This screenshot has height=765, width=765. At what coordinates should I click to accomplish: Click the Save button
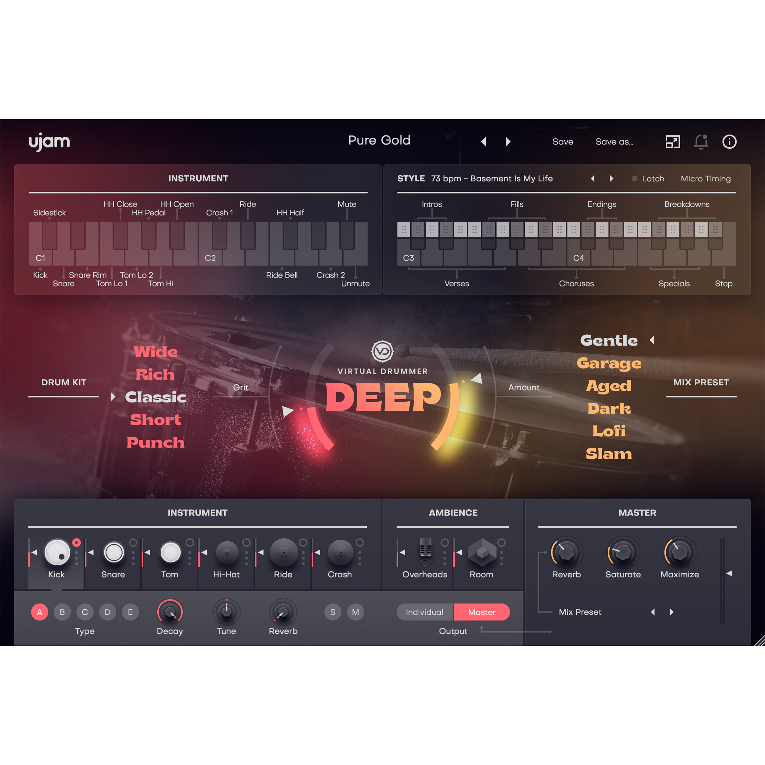click(563, 141)
